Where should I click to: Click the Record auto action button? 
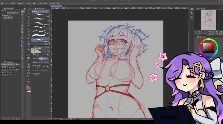[x=12, y=119]
